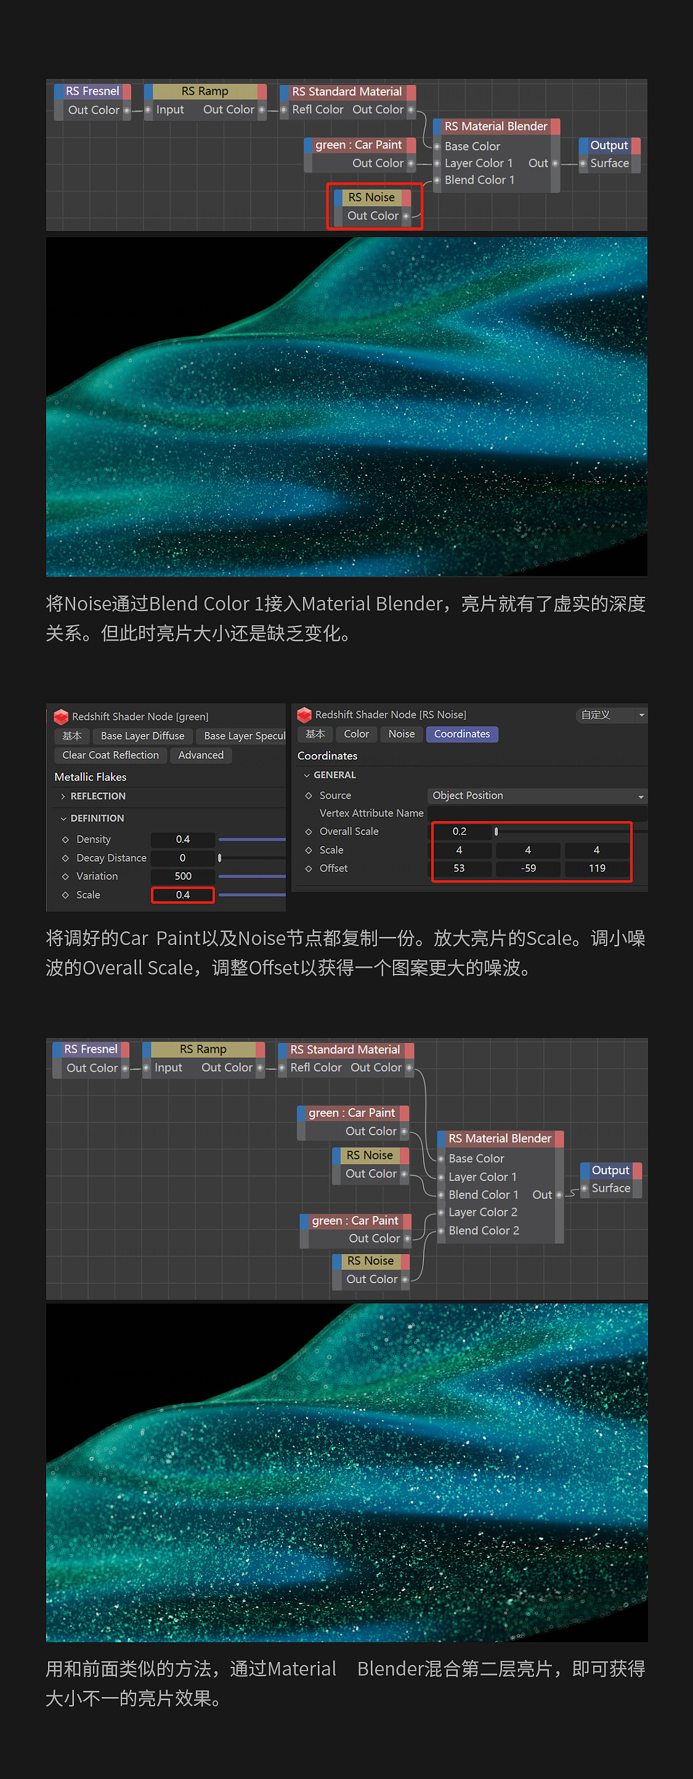Click the Offset field showing 119
693x1779 pixels.
[x=597, y=868]
